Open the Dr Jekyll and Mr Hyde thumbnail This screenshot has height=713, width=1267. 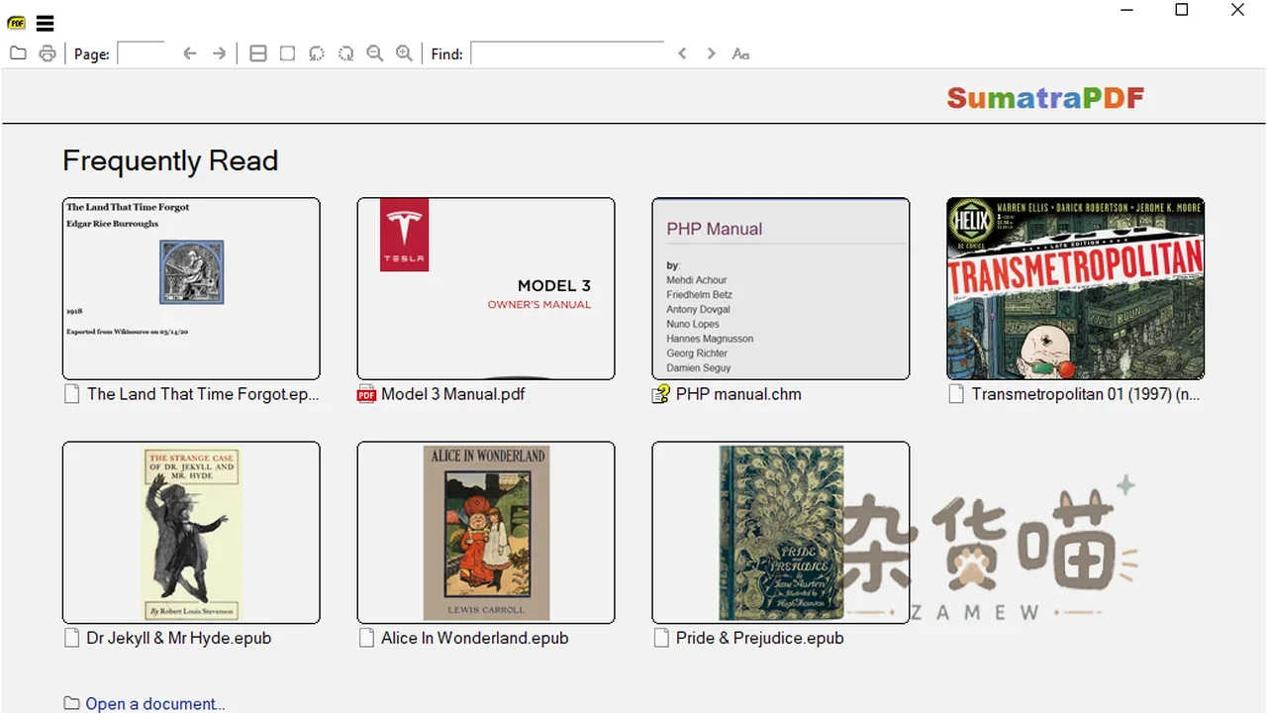click(x=191, y=533)
